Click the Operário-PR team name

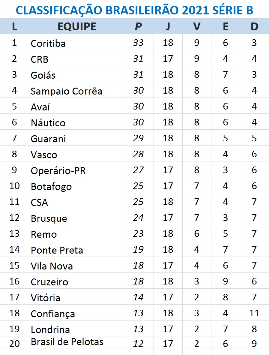(x=58, y=171)
